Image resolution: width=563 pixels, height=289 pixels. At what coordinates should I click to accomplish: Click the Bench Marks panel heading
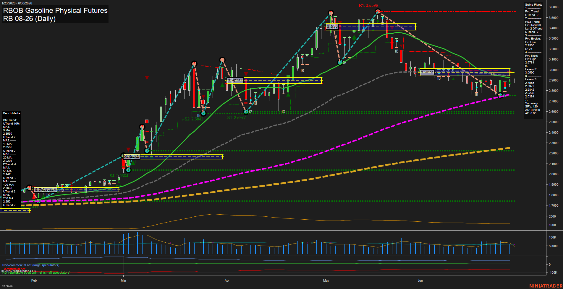[x=12, y=113]
